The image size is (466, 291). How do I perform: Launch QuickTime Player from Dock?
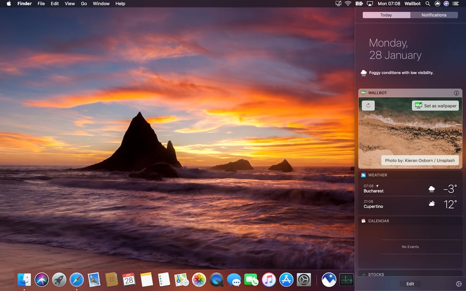pos(216,280)
